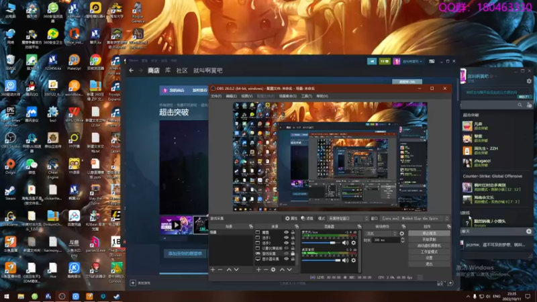This screenshot has height=302, width=537.
Task: Open the 场景集合(S) menu in OBS
Action: [288, 96]
